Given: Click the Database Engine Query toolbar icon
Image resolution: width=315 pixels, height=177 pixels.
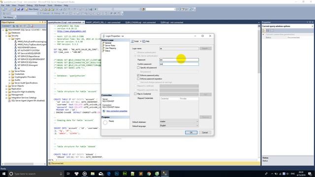Looking at the screenshot, I should tap(41, 9).
